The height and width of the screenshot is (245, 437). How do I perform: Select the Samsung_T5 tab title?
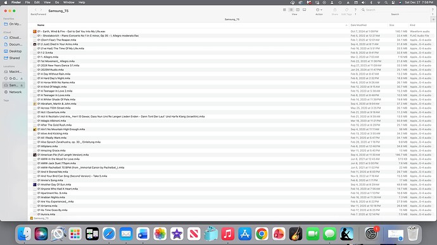click(x=232, y=20)
